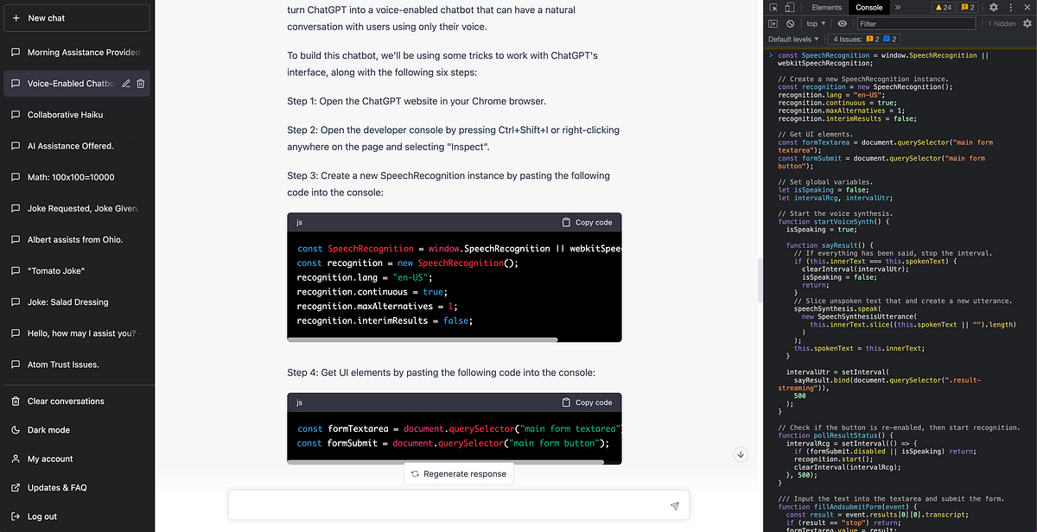1037x532 pixels.
Task: Open "Tomato Joke" conversation
Action: point(77,270)
